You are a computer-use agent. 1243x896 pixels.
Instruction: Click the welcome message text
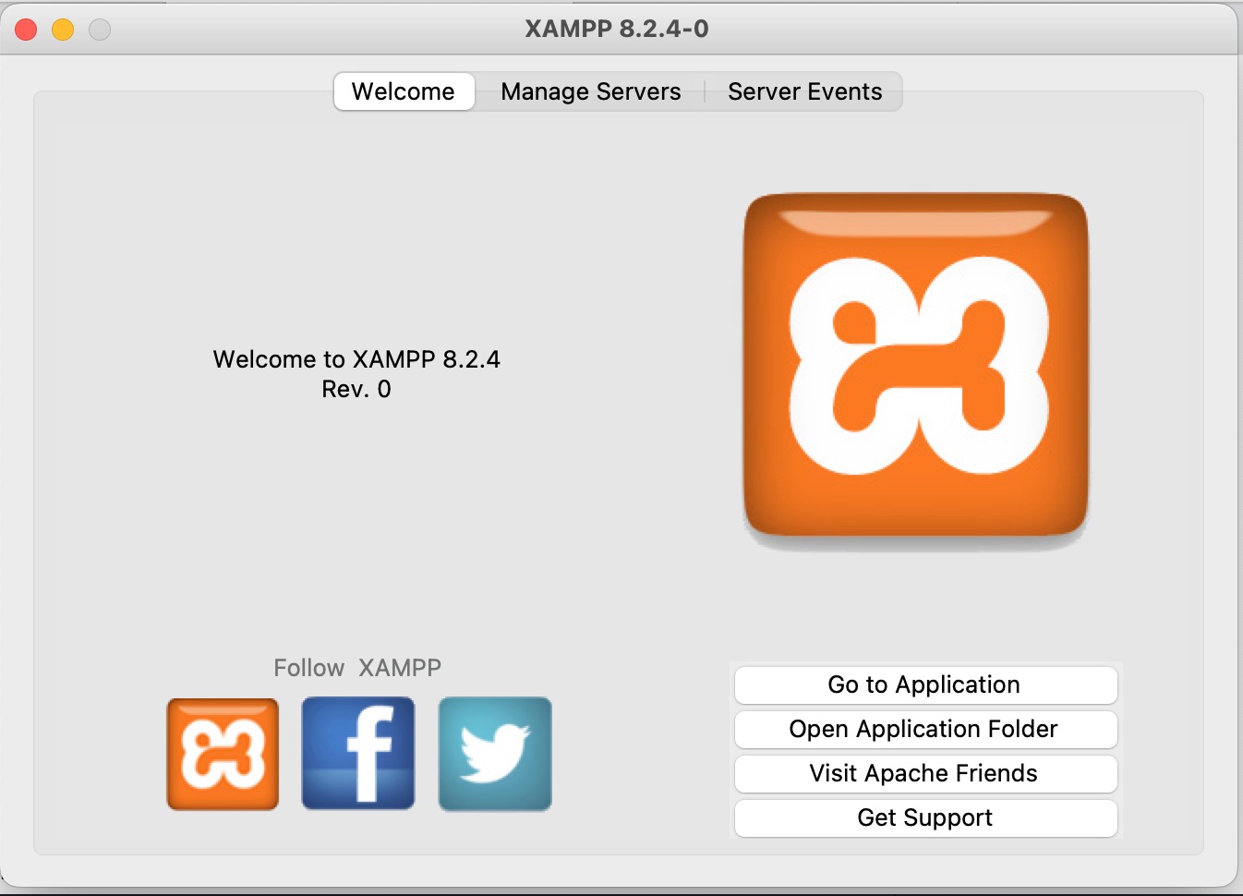[356, 359]
